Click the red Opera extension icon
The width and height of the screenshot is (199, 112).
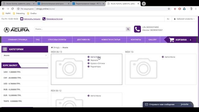click(179, 9)
